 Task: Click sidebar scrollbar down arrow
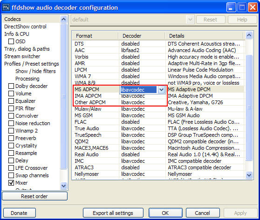coord(64,186)
